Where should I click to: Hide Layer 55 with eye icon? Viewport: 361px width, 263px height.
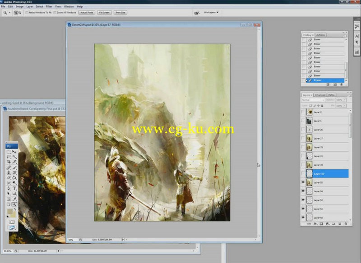(x=303, y=182)
